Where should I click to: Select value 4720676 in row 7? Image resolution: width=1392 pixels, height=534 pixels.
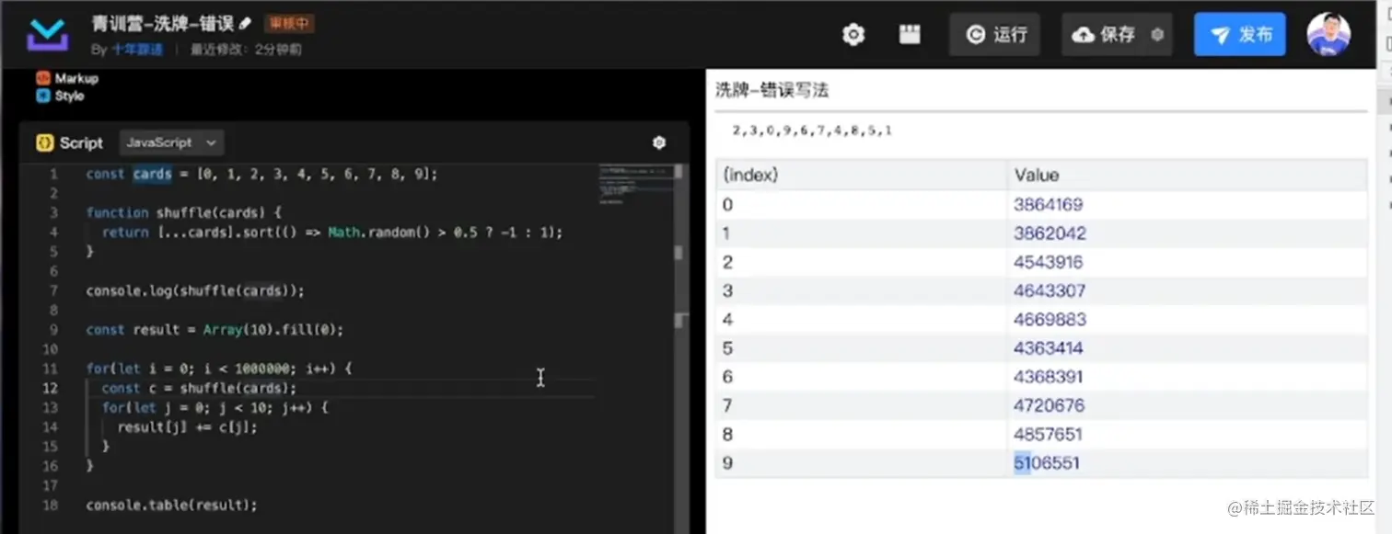1050,405
